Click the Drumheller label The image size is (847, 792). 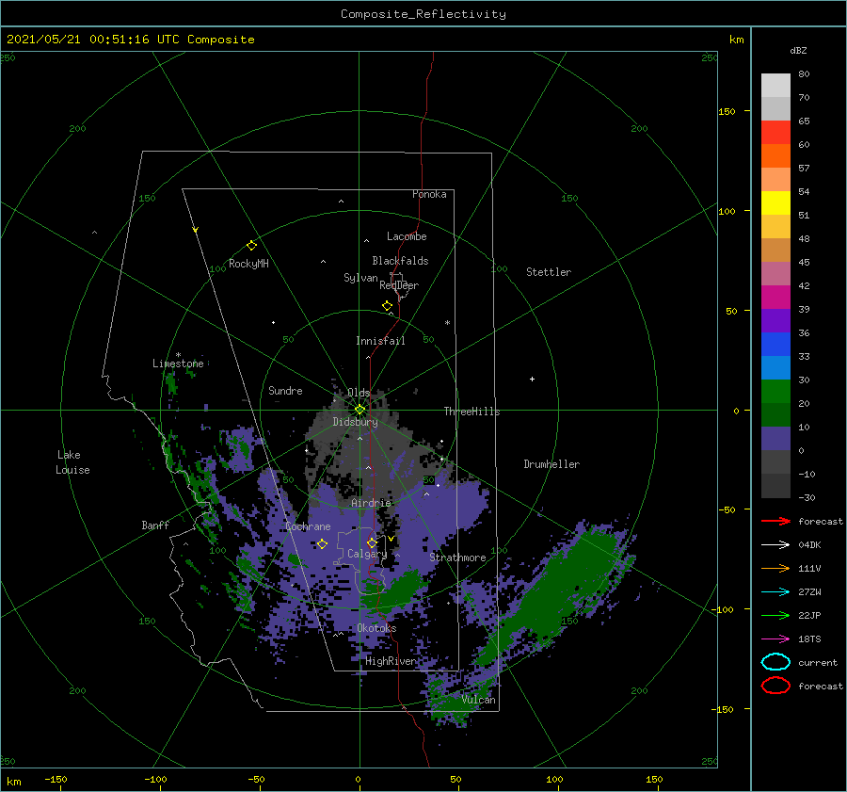[551, 464]
